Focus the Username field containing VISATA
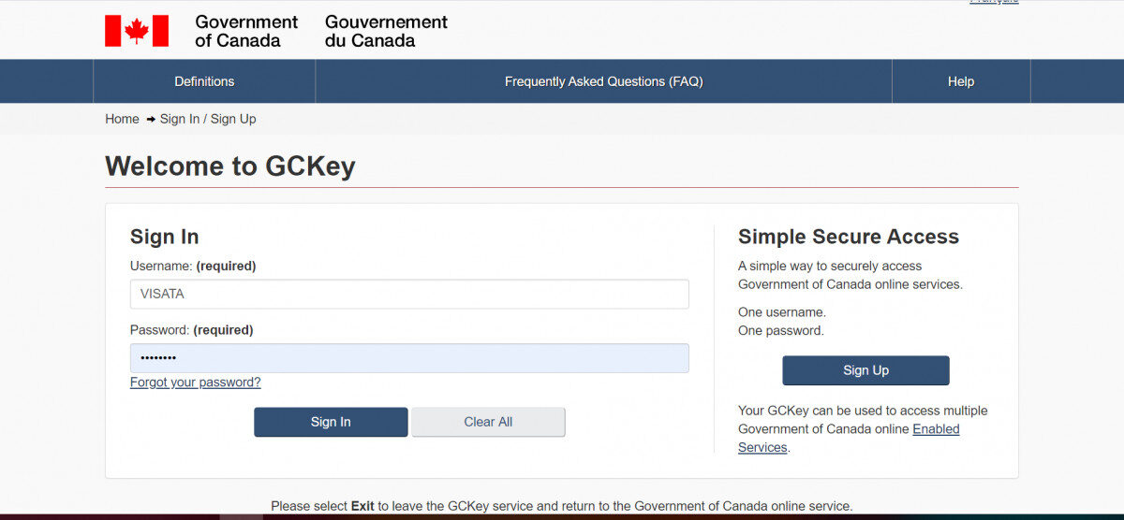This screenshot has height=520, width=1124. (x=409, y=294)
